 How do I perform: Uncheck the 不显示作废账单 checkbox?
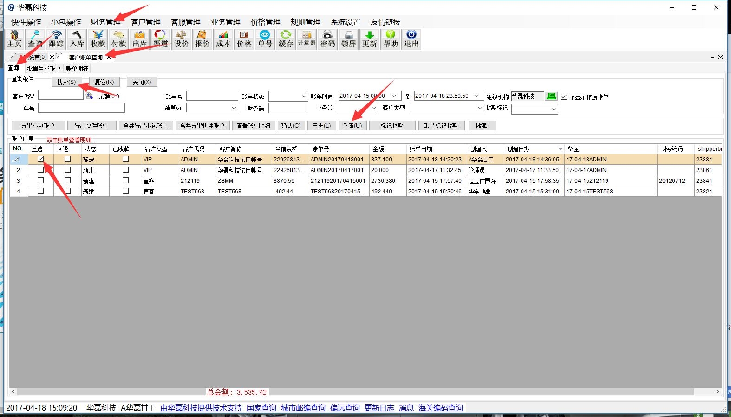(564, 97)
